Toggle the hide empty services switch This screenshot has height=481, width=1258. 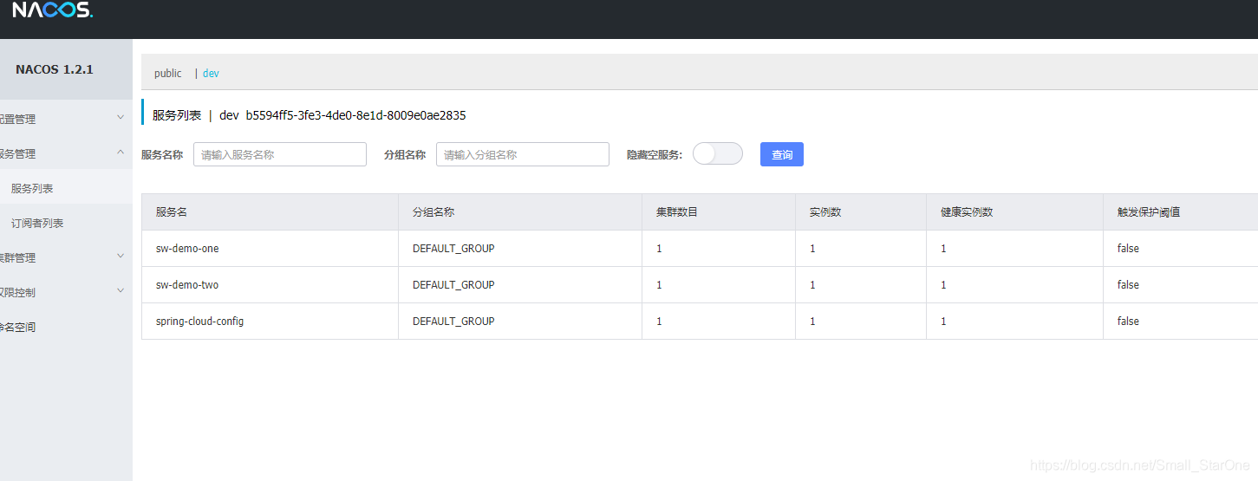pos(718,153)
